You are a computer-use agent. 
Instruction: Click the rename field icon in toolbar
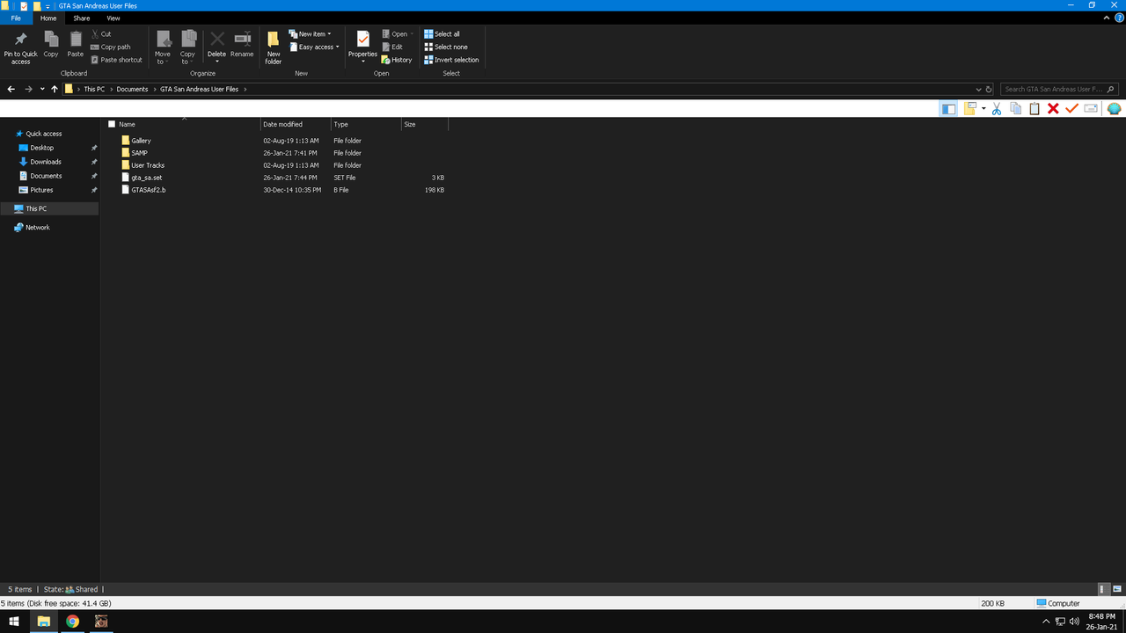pyautogui.click(x=1091, y=109)
